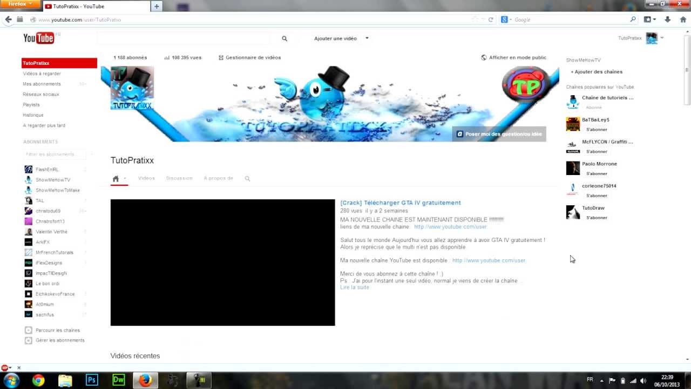Click the YouTube logo

coord(39,38)
